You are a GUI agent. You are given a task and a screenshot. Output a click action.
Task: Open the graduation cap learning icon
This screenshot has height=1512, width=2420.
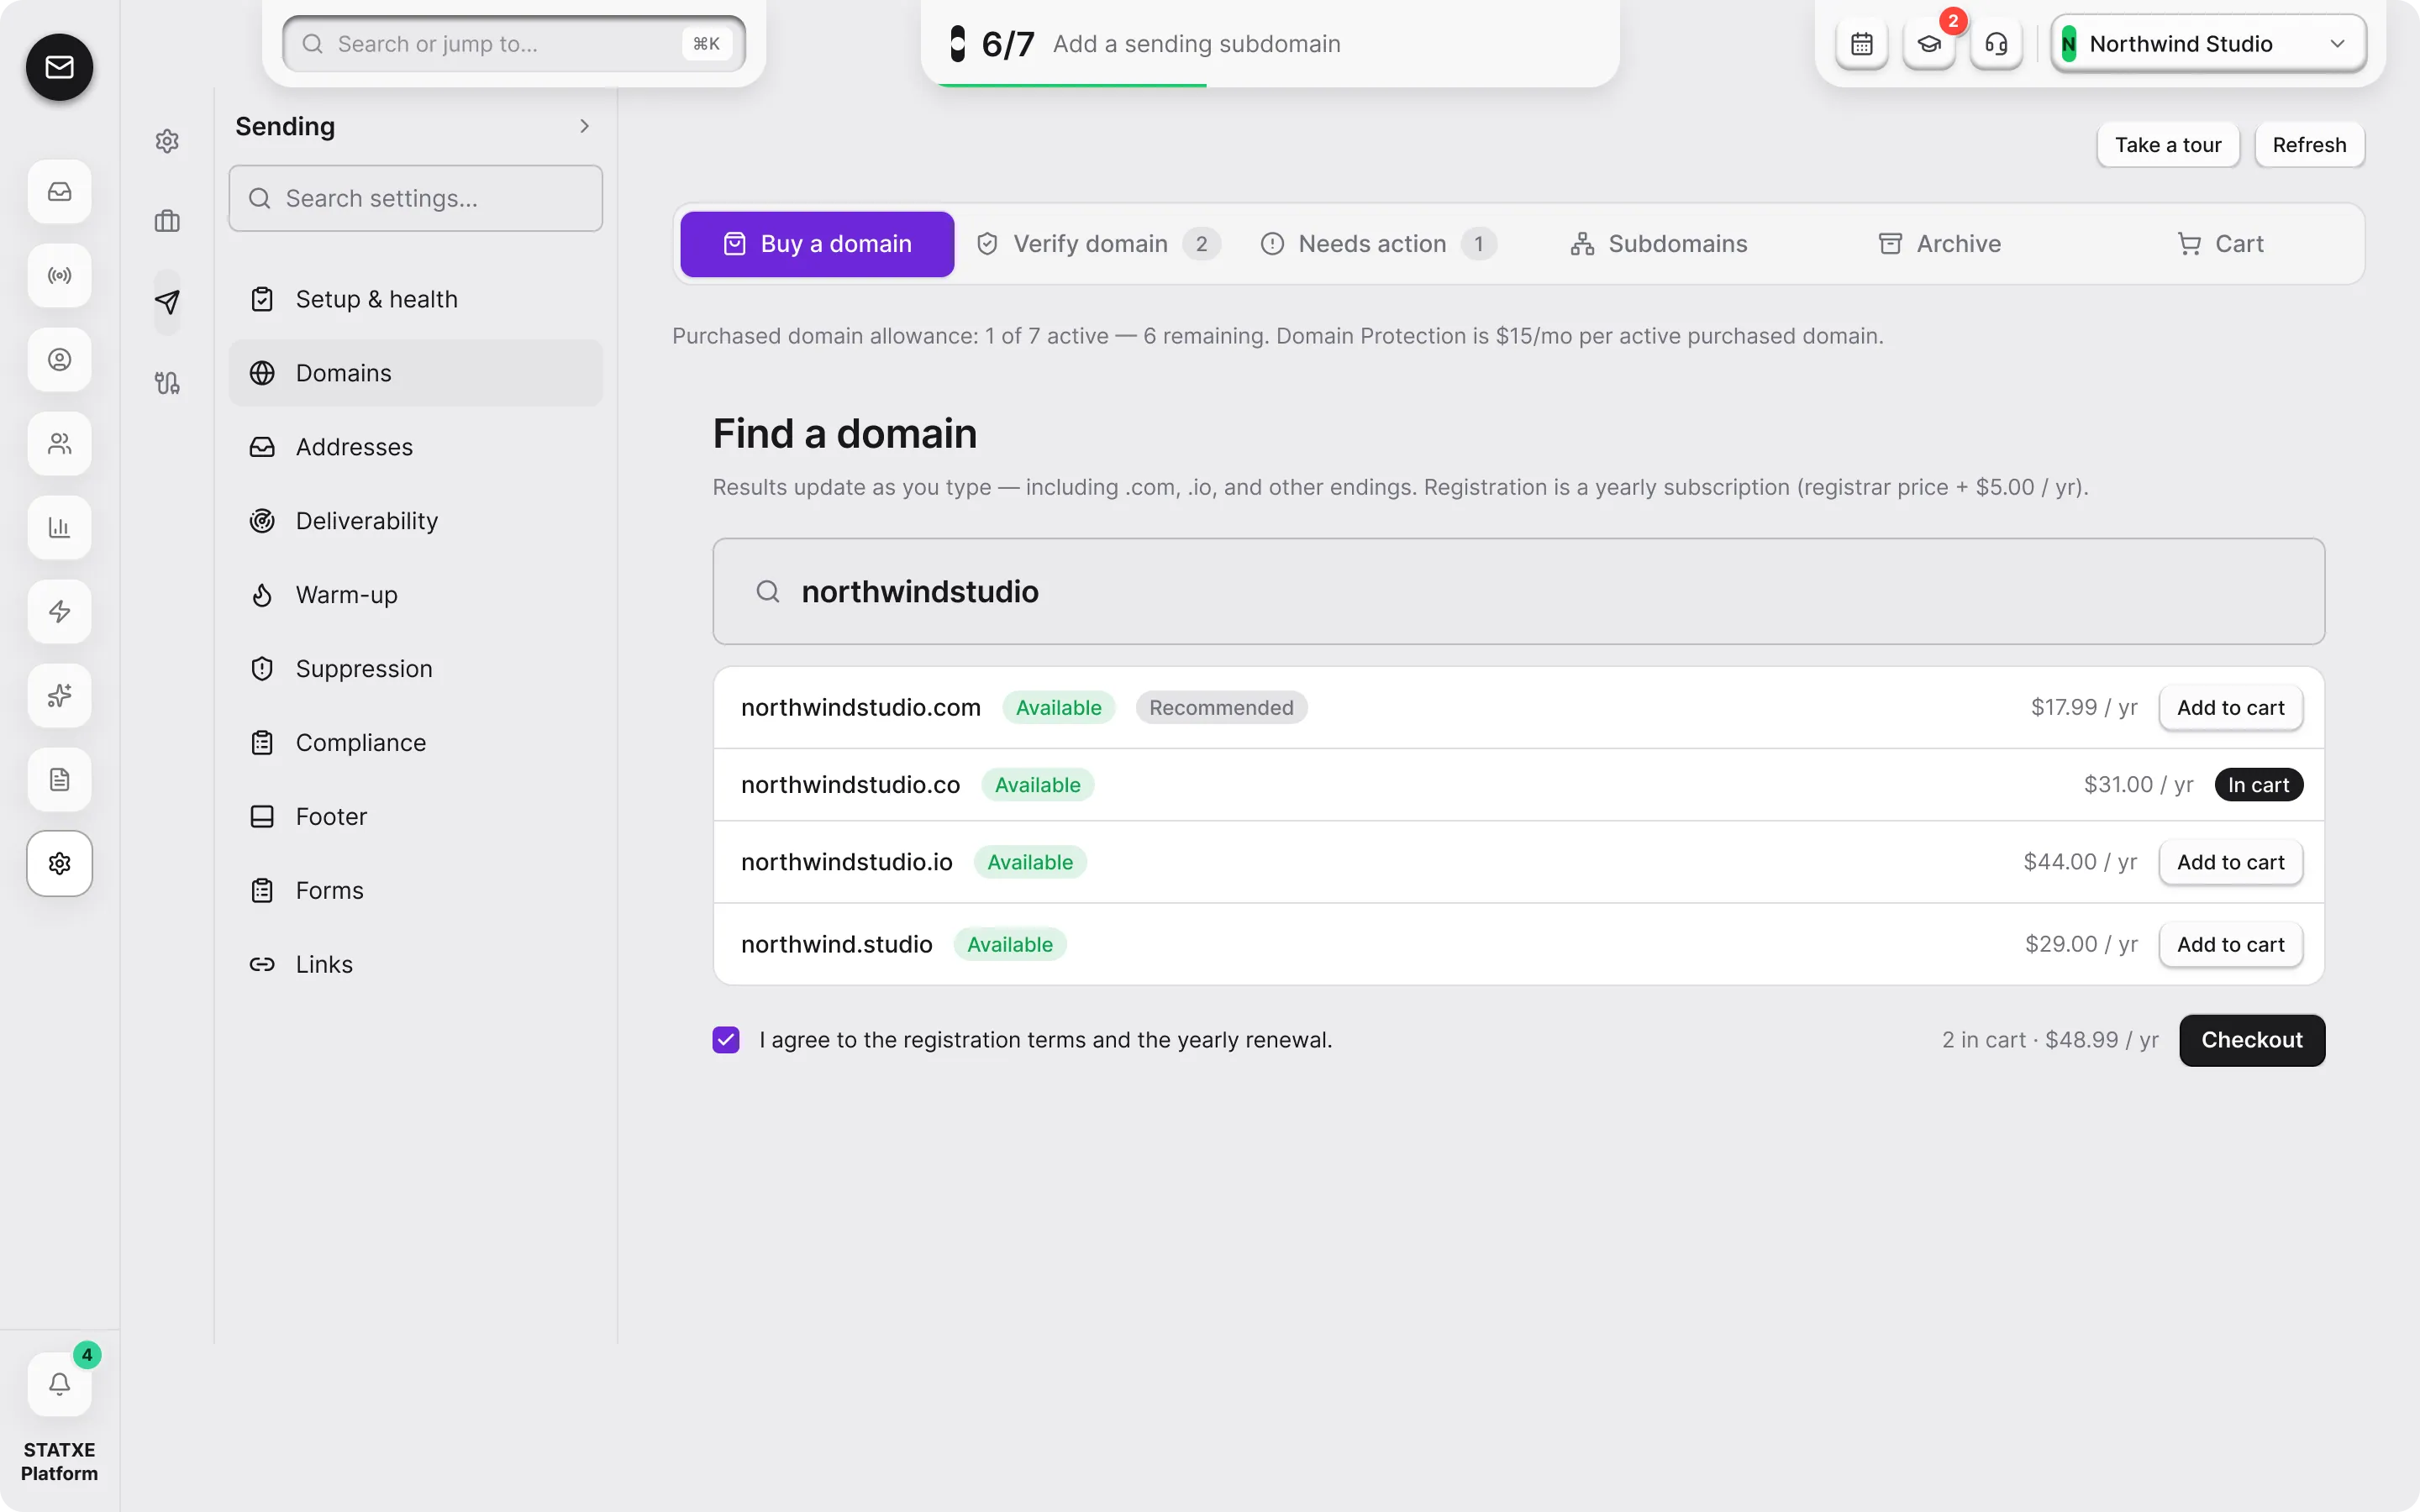[1929, 44]
